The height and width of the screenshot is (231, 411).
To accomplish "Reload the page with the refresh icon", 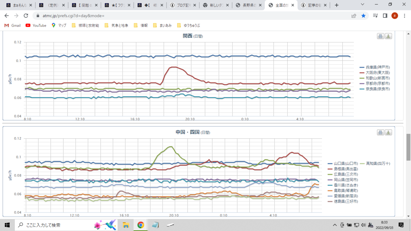I will point(26,16).
